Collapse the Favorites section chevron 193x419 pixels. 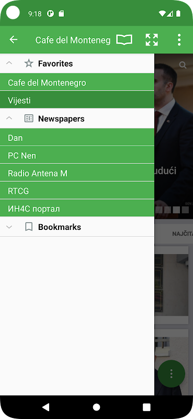pos(9,63)
